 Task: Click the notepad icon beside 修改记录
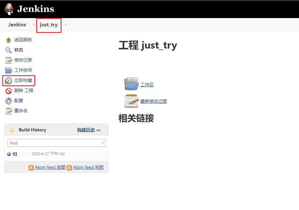pyautogui.click(x=8, y=60)
